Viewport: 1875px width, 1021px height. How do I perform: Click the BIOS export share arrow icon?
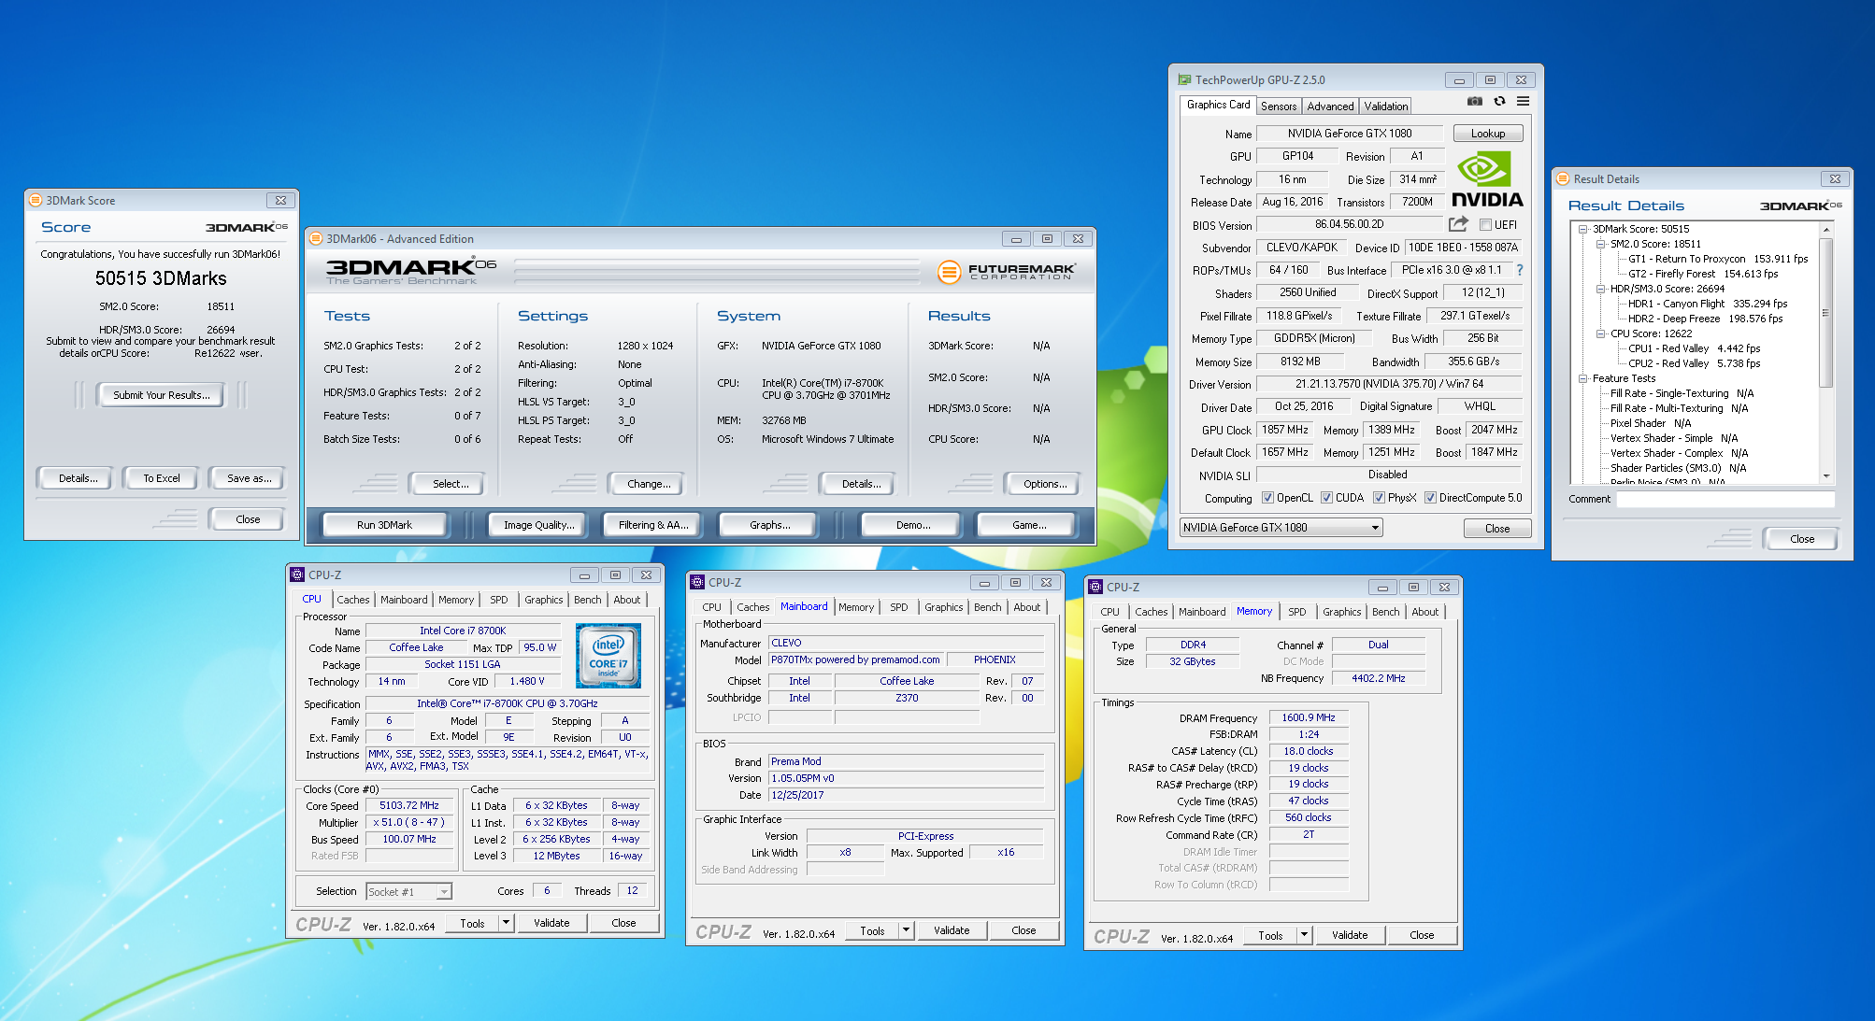point(1458,224)
